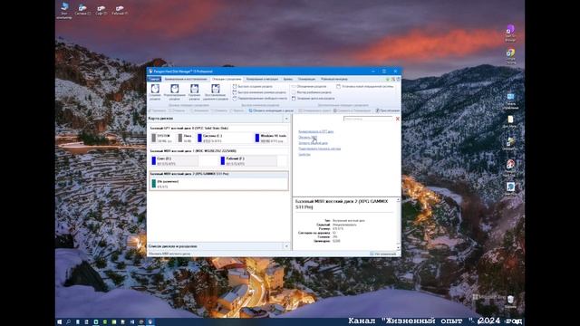
Task: Launch Quick partition resize (Быстрое изменение размера)
Action: [x=259, y=92]
